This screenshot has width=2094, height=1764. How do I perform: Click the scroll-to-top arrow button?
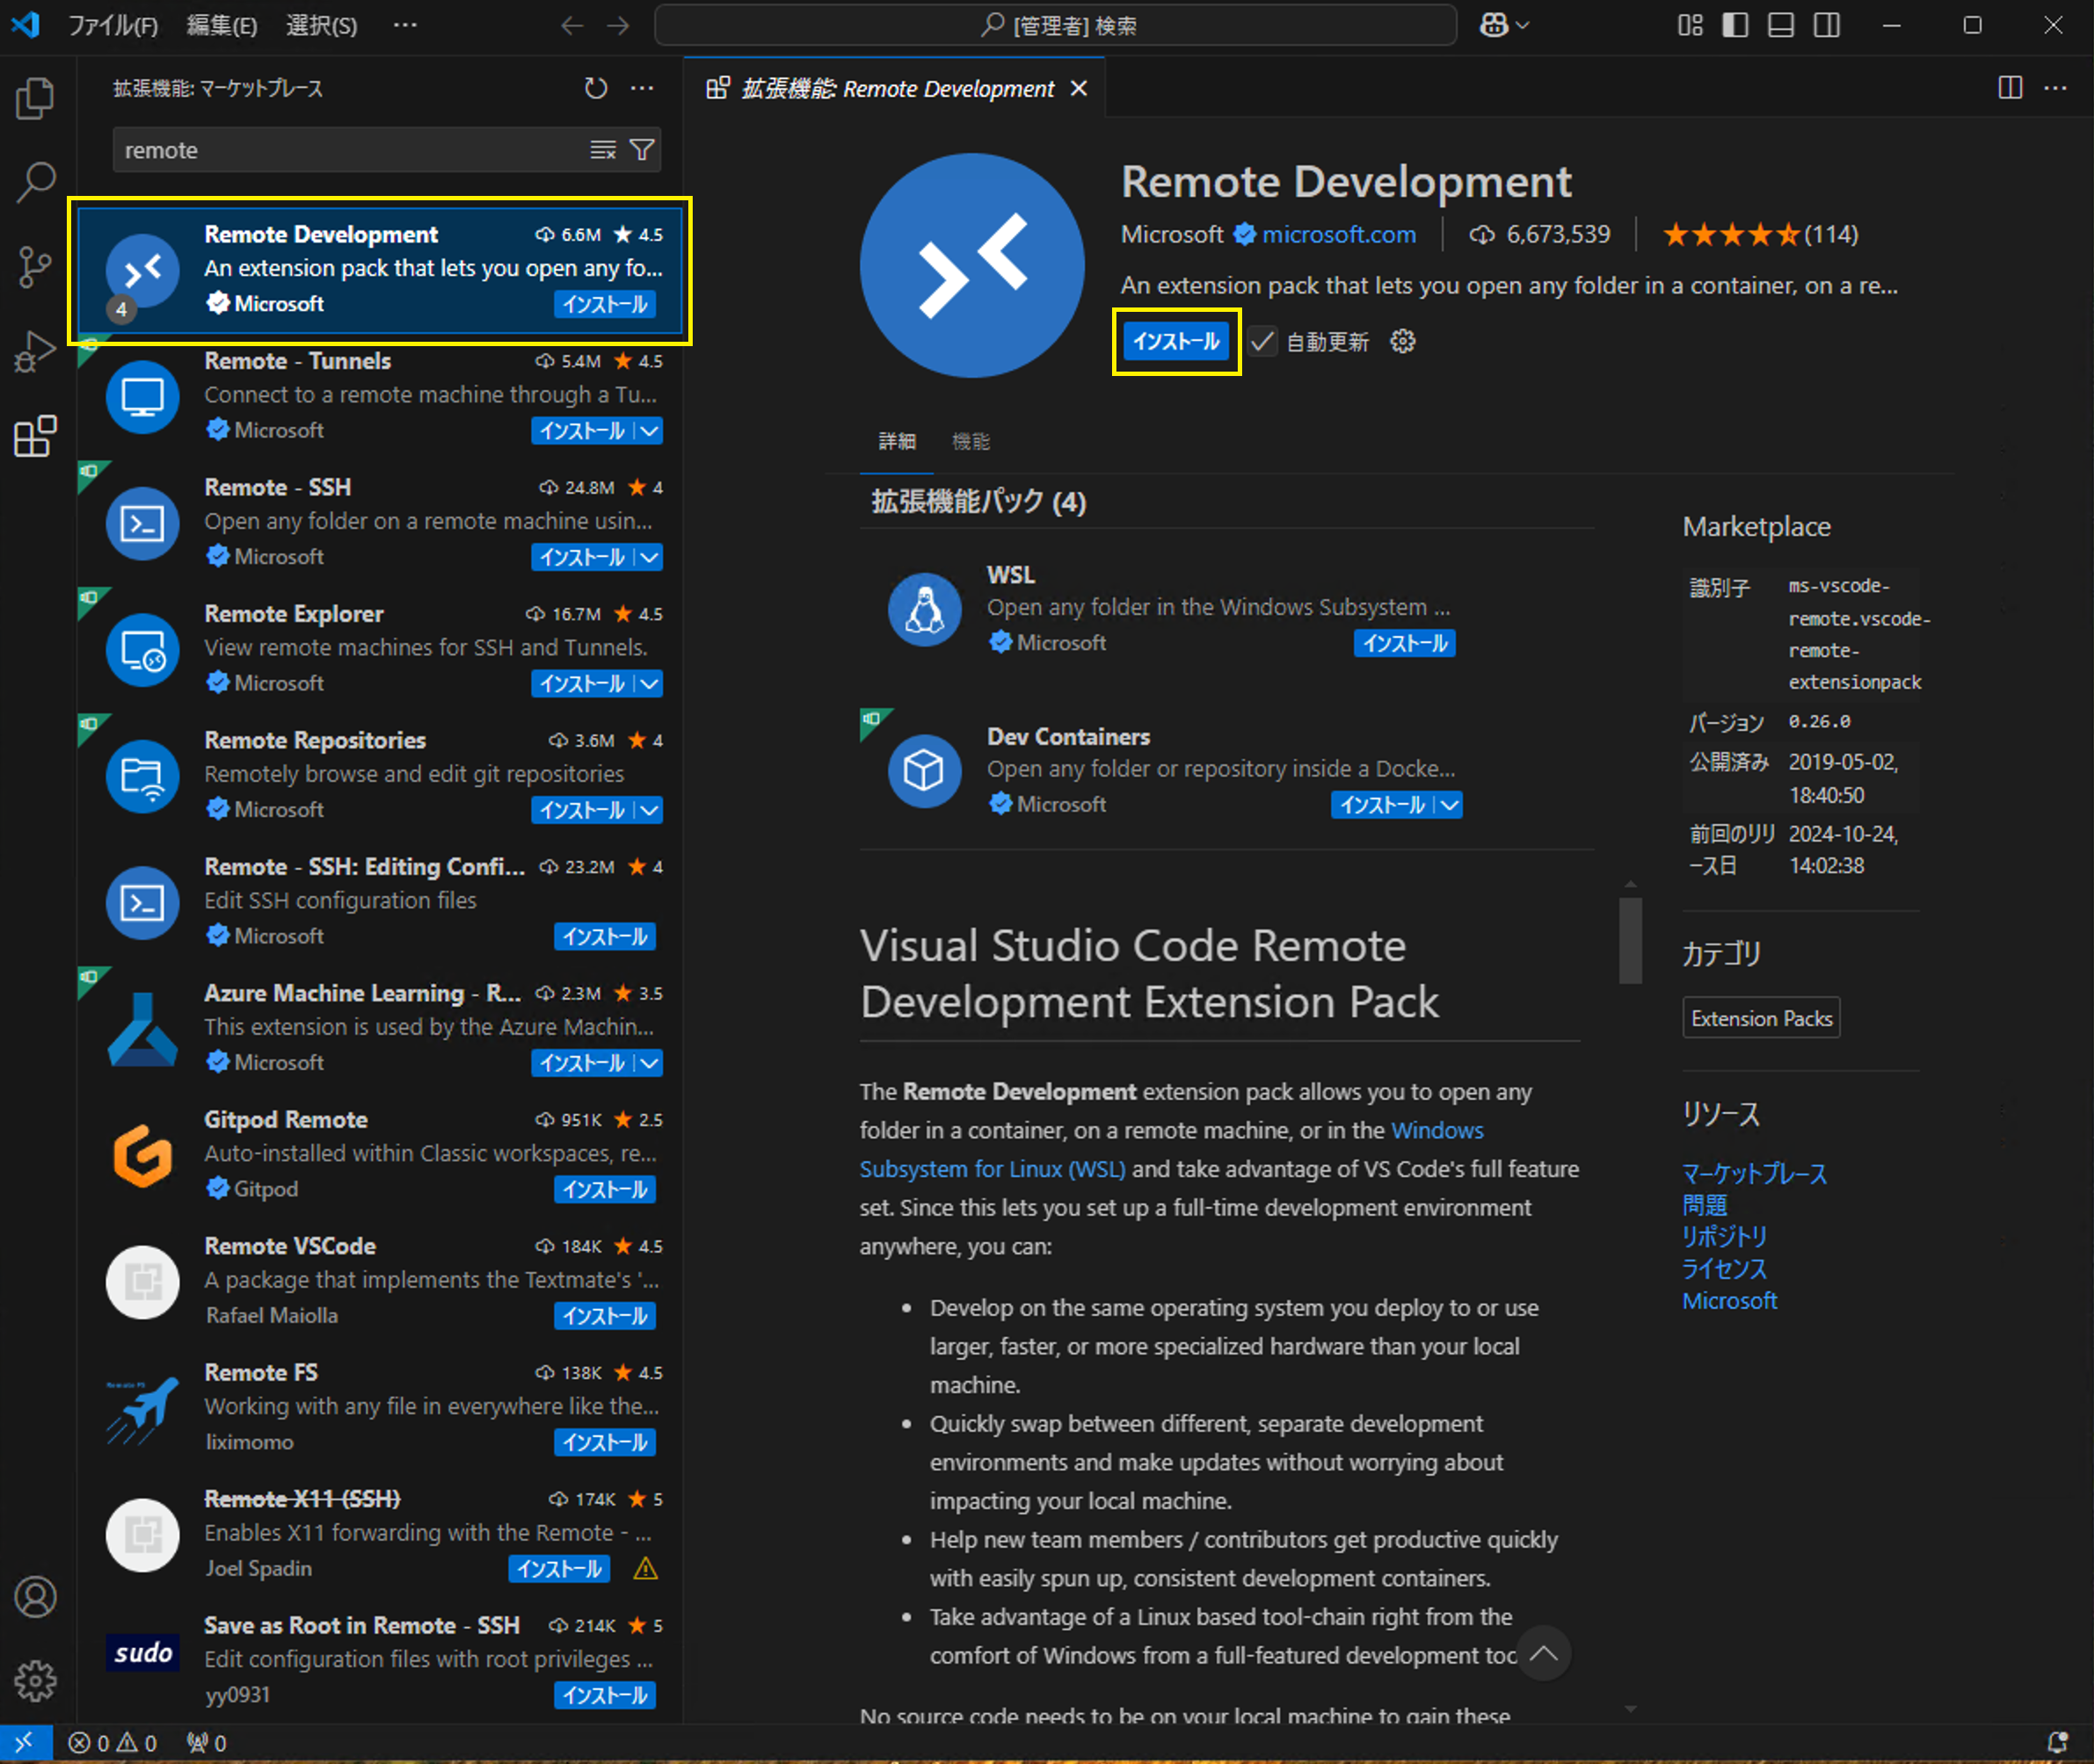[x=1544, y=1653]
